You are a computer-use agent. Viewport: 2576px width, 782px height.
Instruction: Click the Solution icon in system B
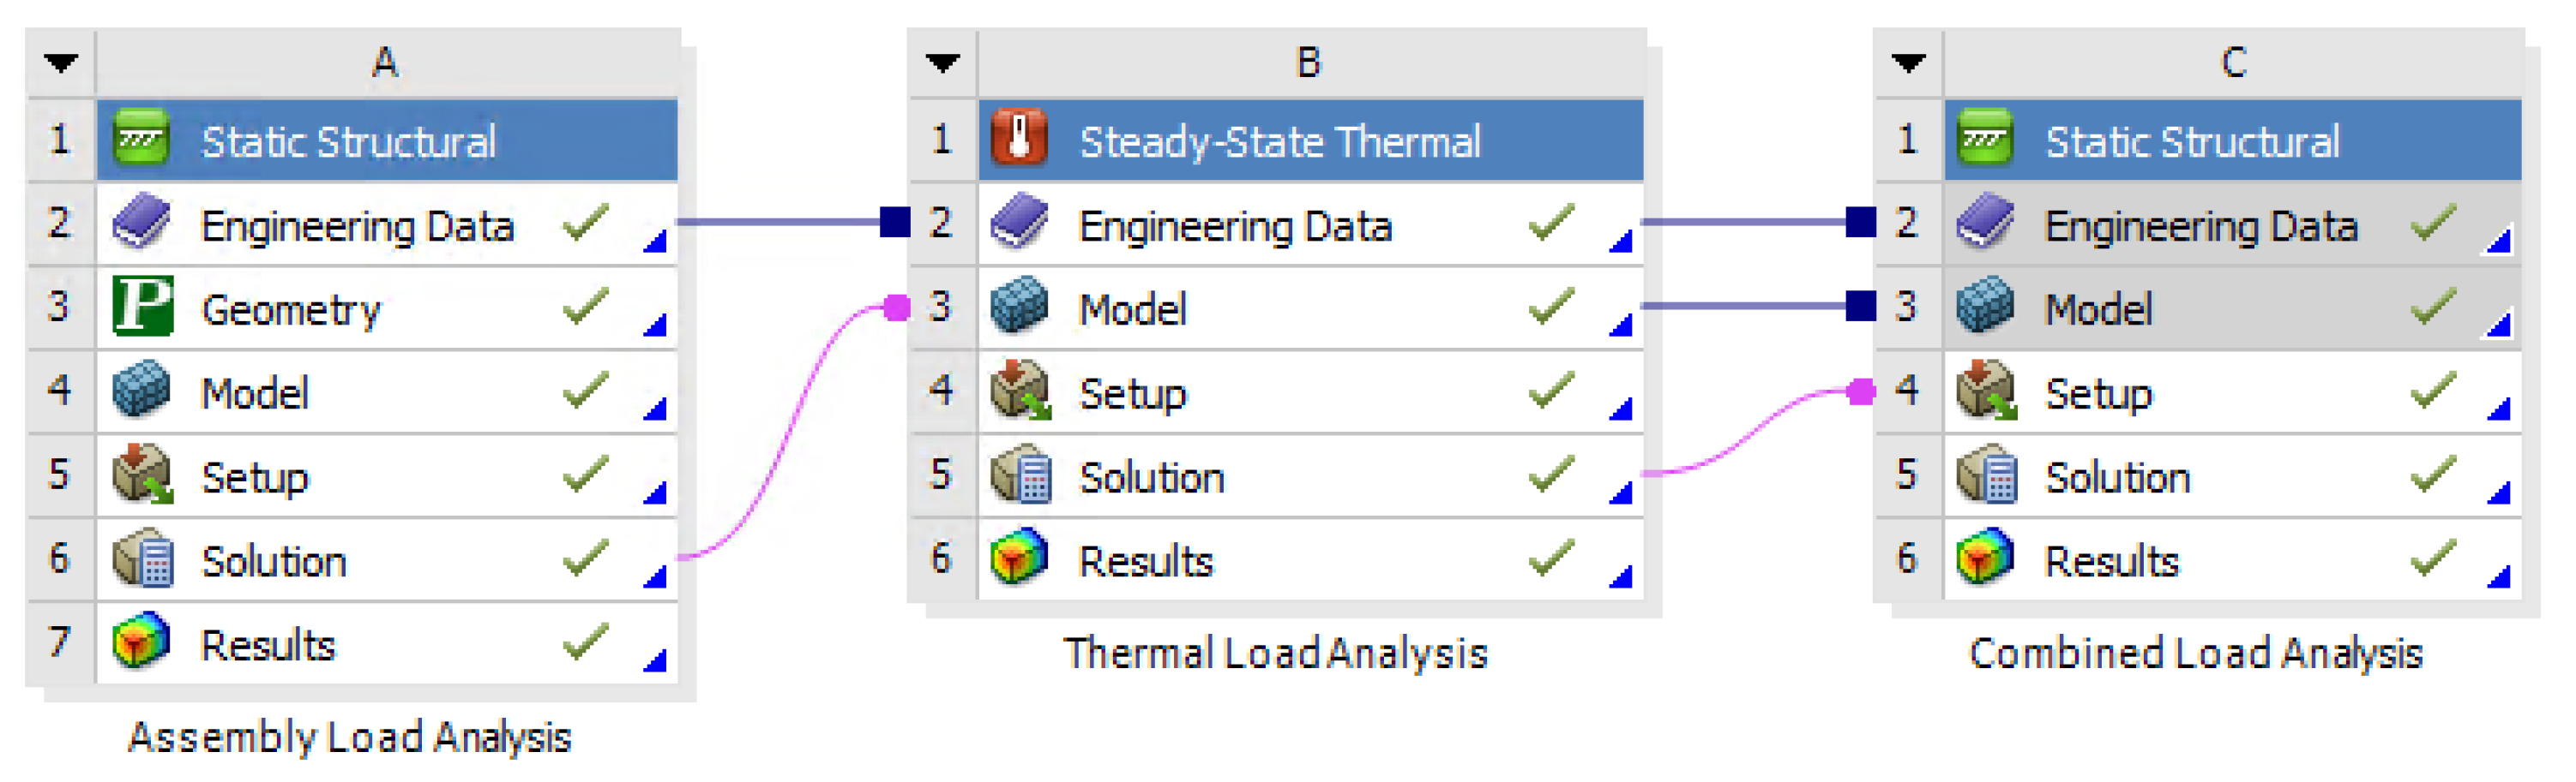1018,475
